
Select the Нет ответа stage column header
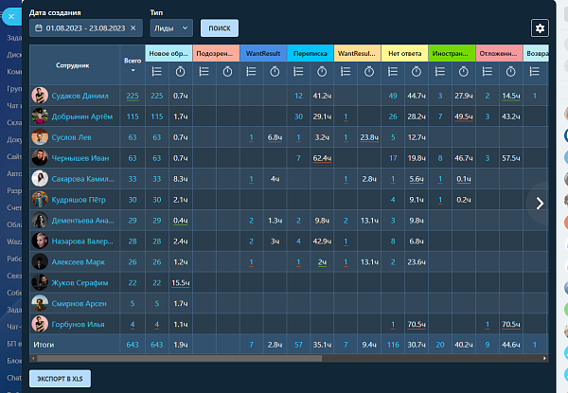[x=404, y=54]
